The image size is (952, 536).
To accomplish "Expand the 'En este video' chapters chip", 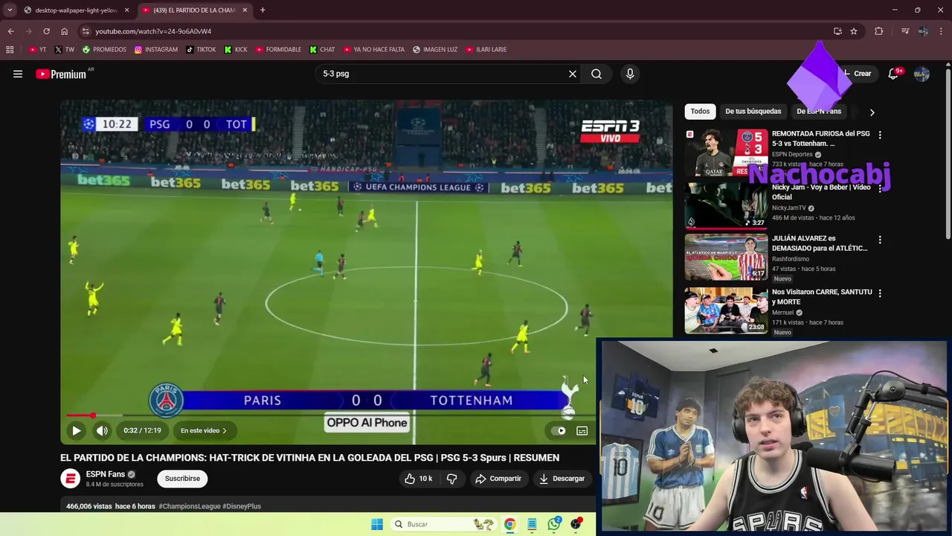I will 203,430.
